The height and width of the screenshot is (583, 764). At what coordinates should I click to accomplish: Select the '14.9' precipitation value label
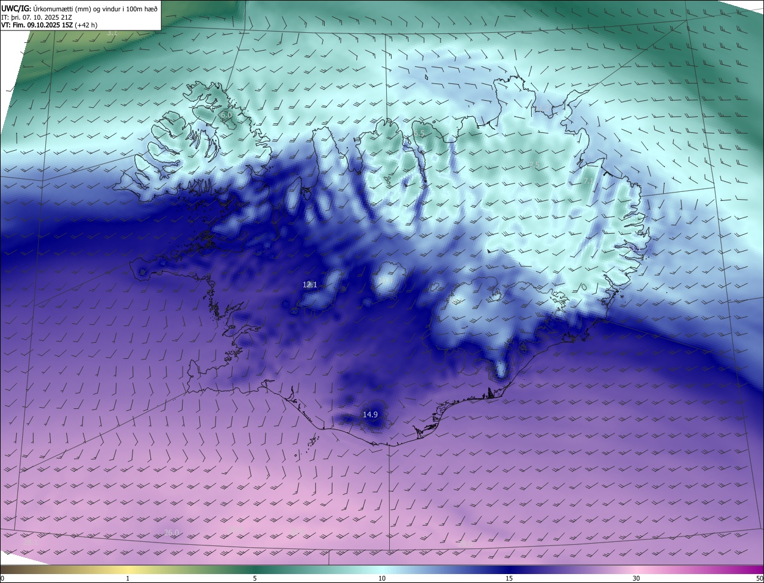pos(370,414)
